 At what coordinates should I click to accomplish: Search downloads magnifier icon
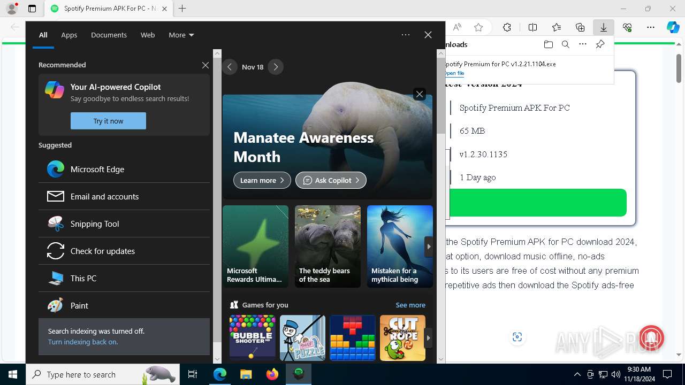coord(565,44)
